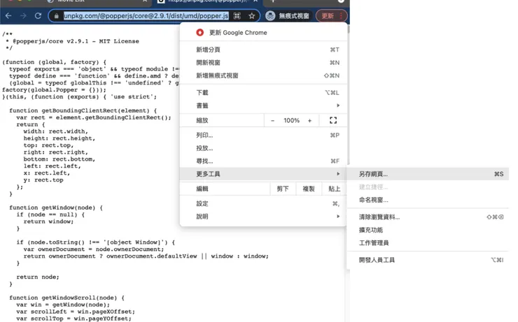Open 工作管理員 from submenu

click(x=428, y=243)
